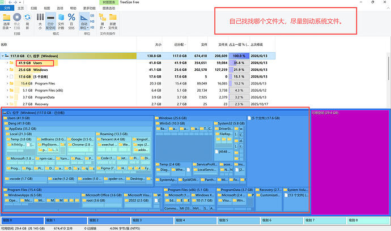Switch display mode to 大小 (size)
The image size is (391, 231).
click(40, 22)
